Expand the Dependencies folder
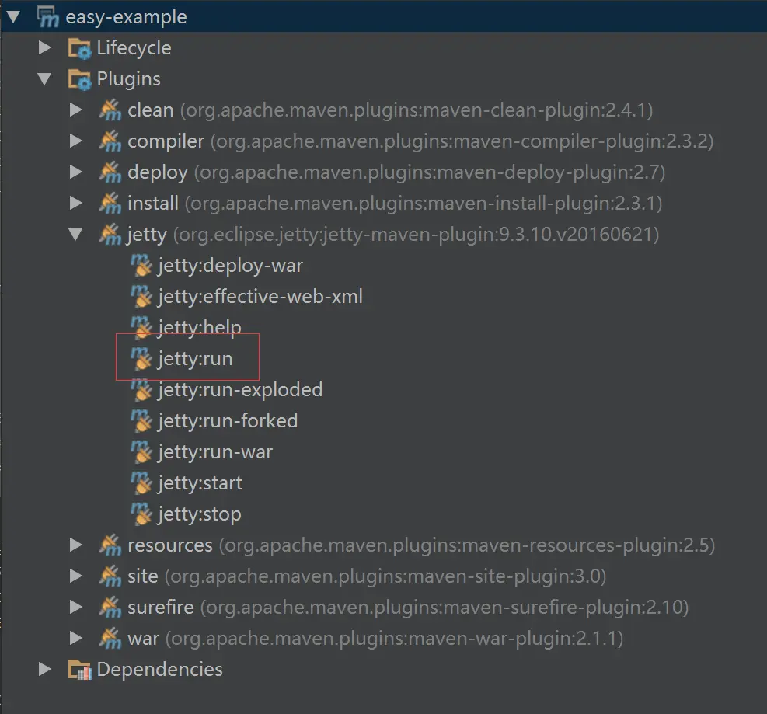This screenshot has width=767, height=714. tap(45, 670)
